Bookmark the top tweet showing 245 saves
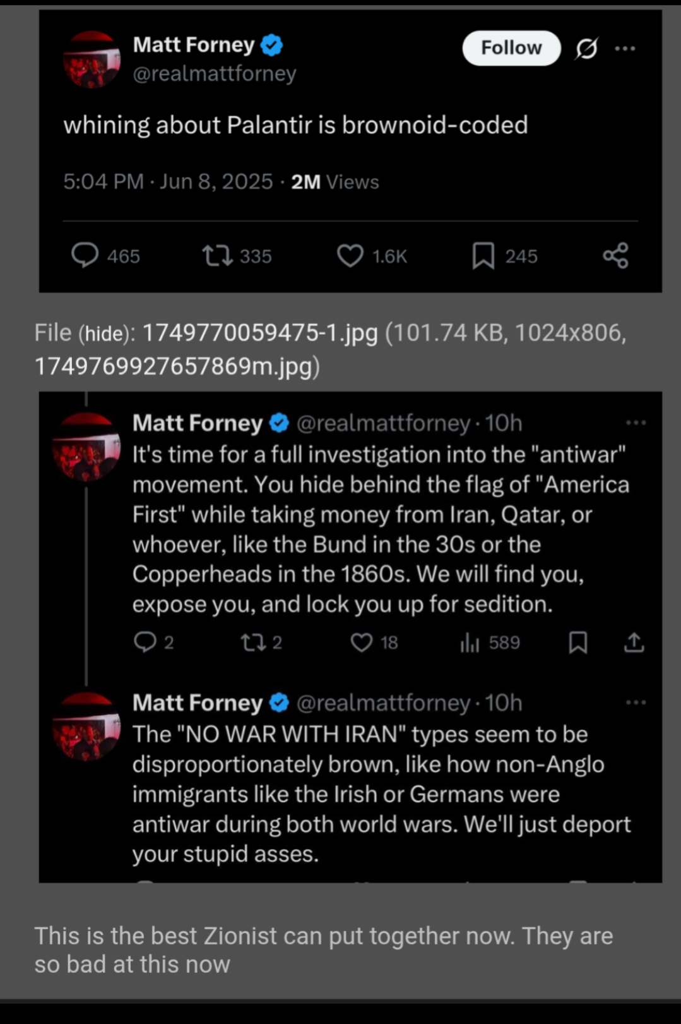The image size is (681, 1024). [483, 256]
